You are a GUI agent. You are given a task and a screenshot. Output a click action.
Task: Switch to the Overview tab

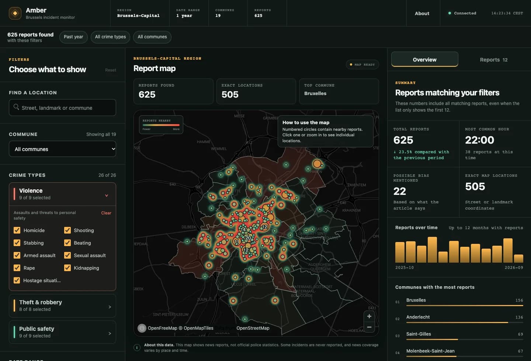point(424,59)
